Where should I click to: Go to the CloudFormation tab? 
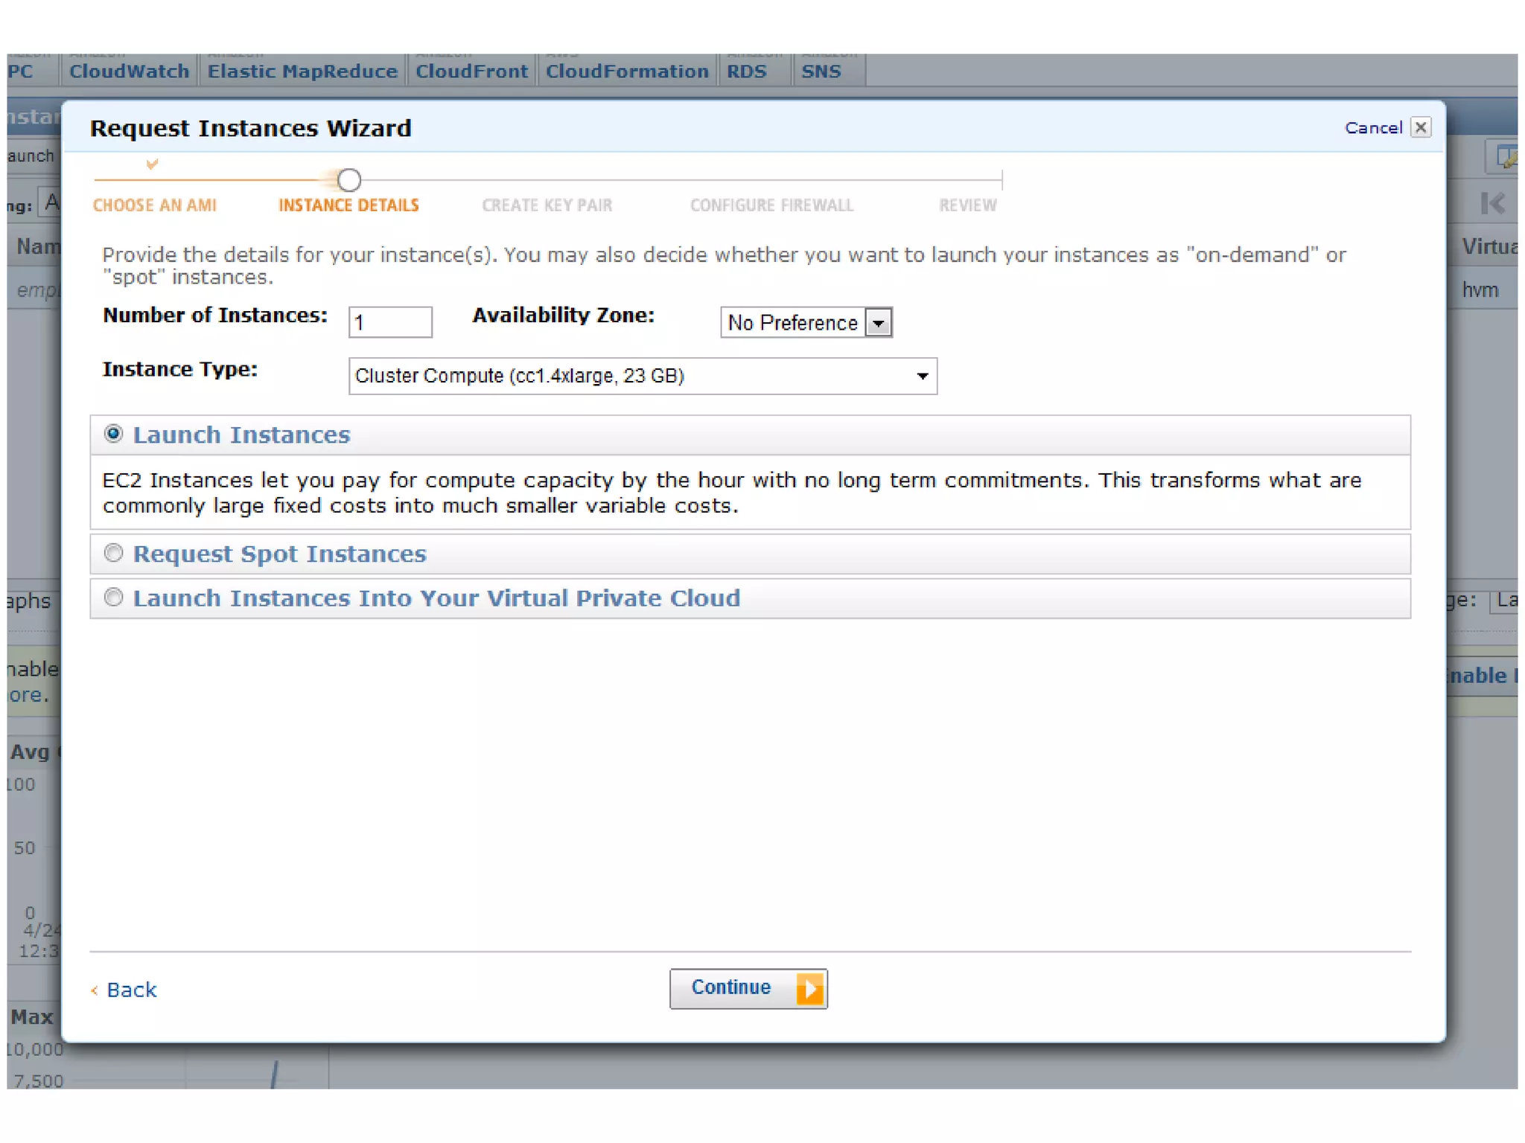coord(626,71)
